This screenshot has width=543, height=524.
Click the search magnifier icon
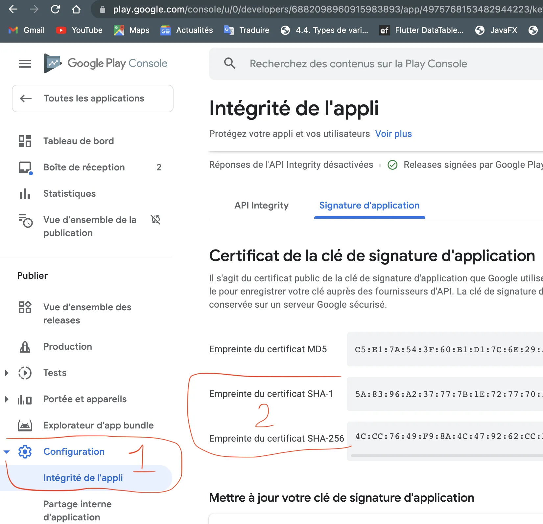pyautogui.click(x=230, y=63)
